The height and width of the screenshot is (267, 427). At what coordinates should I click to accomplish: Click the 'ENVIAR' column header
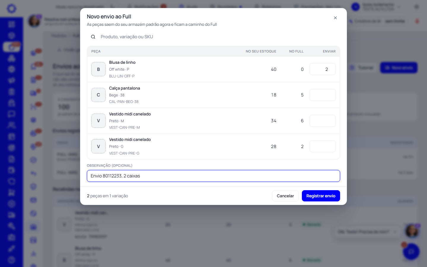[x=329, y=51]
